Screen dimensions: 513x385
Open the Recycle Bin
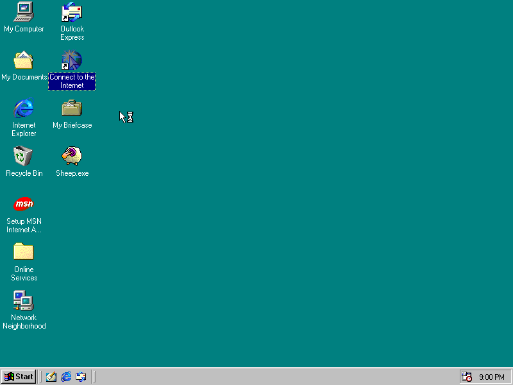click(x=24, y=156)
